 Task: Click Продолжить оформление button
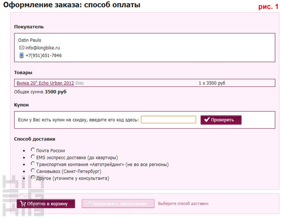click(118, 204)
